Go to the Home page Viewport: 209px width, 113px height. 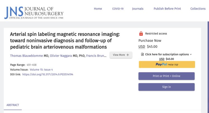[x=98, y=9]
